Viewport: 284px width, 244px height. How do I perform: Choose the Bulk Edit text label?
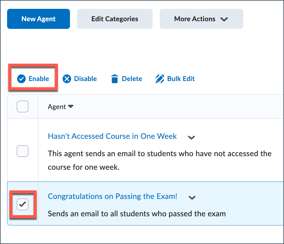click(181, 79)
